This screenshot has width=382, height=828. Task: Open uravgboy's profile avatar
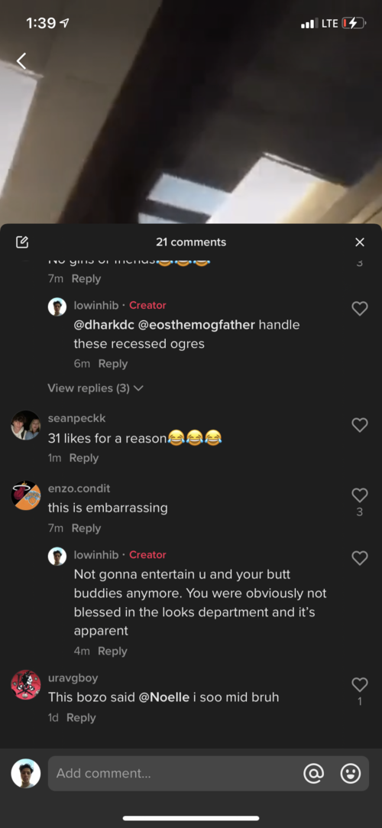pos(25,685)
